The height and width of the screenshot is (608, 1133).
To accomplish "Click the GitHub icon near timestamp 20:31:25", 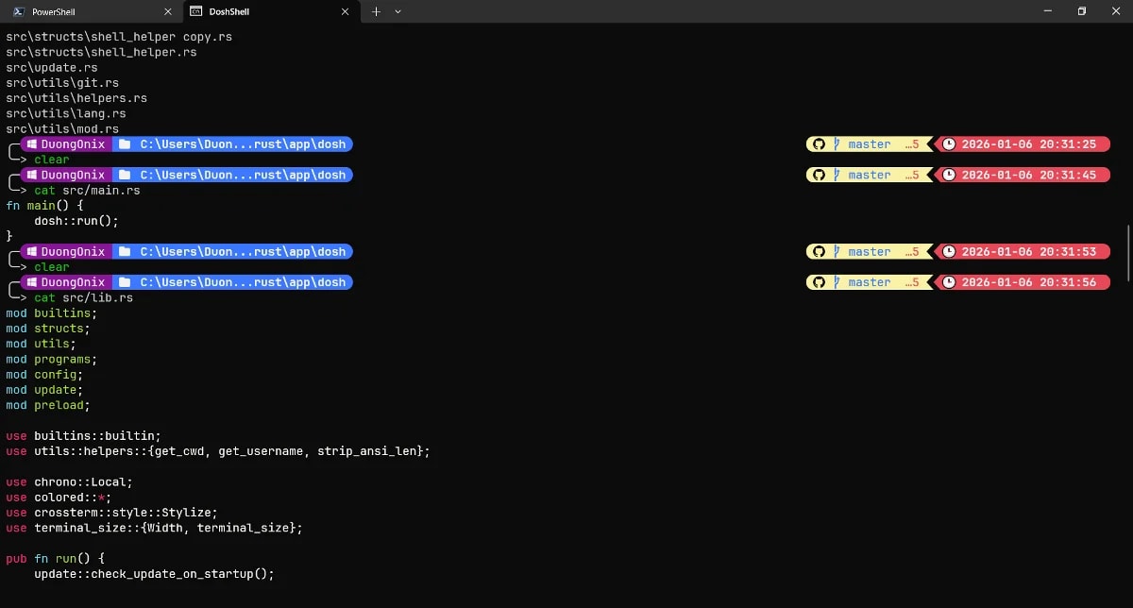I will click(819, 144).
